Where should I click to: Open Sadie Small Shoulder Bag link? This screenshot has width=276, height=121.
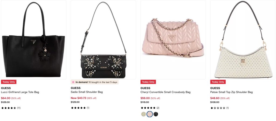(87, 92)
